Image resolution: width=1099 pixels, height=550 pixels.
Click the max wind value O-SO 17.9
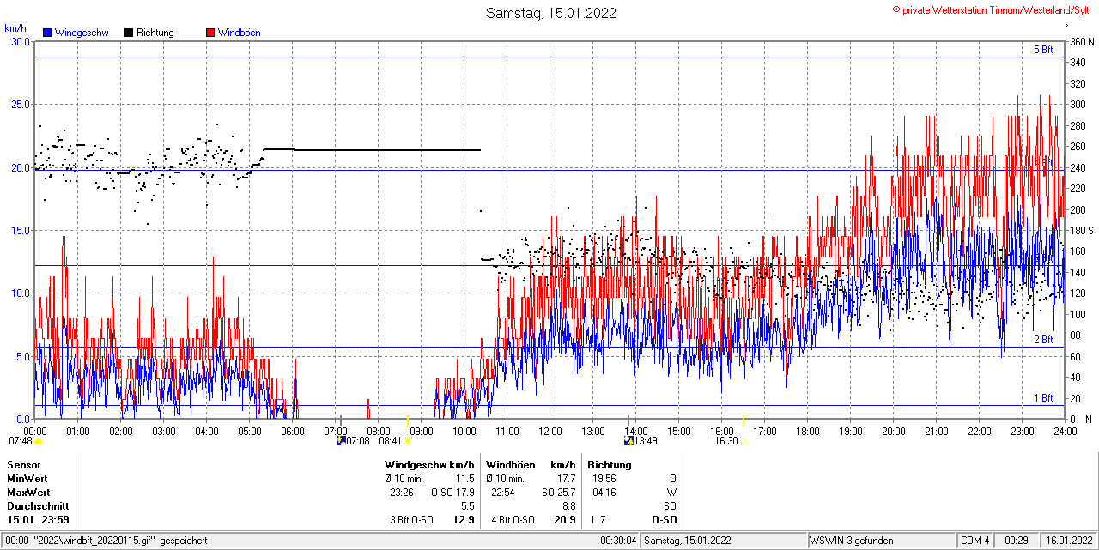click(x=454, y=493)
